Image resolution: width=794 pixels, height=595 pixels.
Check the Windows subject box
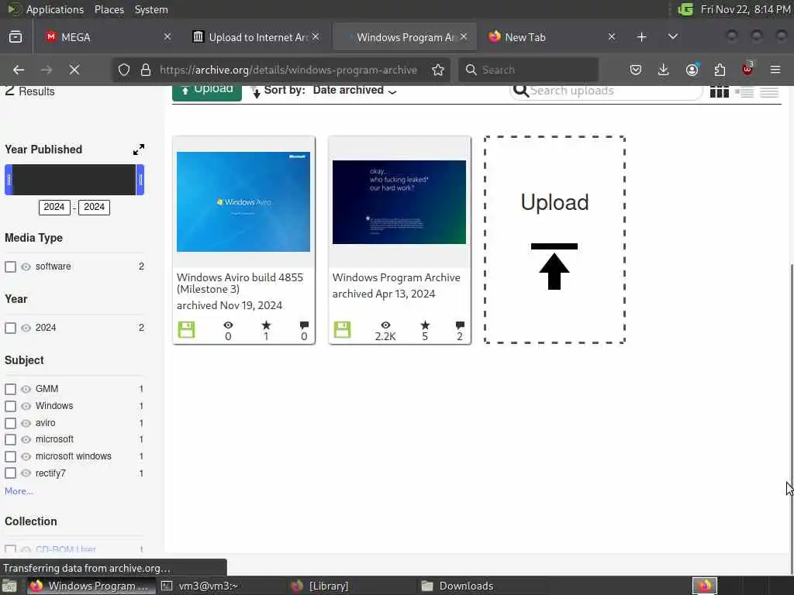tap(10, 406)
